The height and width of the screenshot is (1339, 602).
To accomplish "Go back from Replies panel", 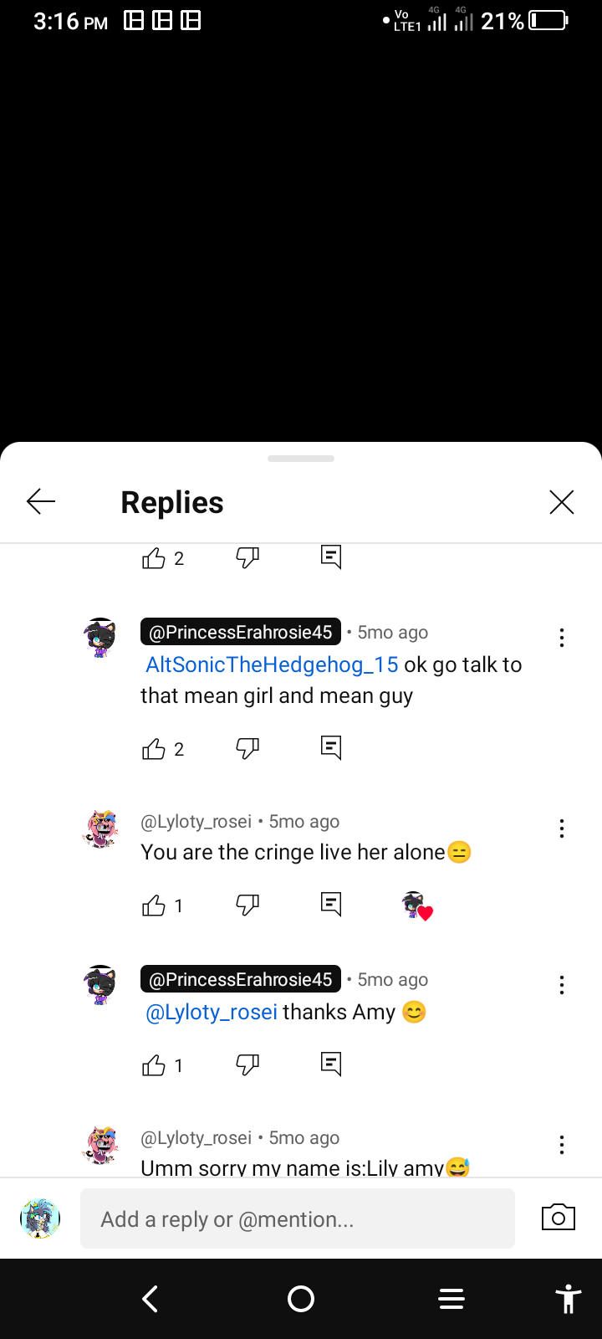I will (x=41, y=502).
